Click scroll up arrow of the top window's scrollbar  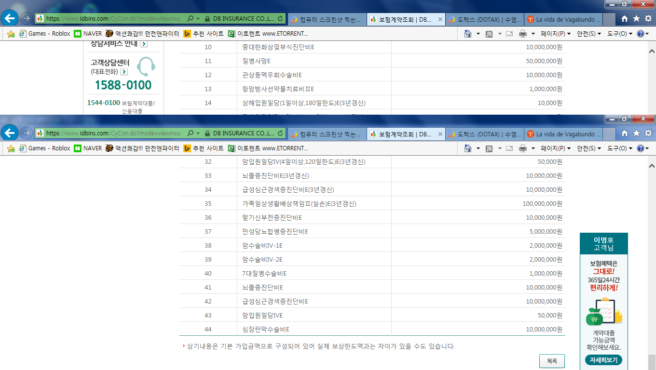click(652, 51)
